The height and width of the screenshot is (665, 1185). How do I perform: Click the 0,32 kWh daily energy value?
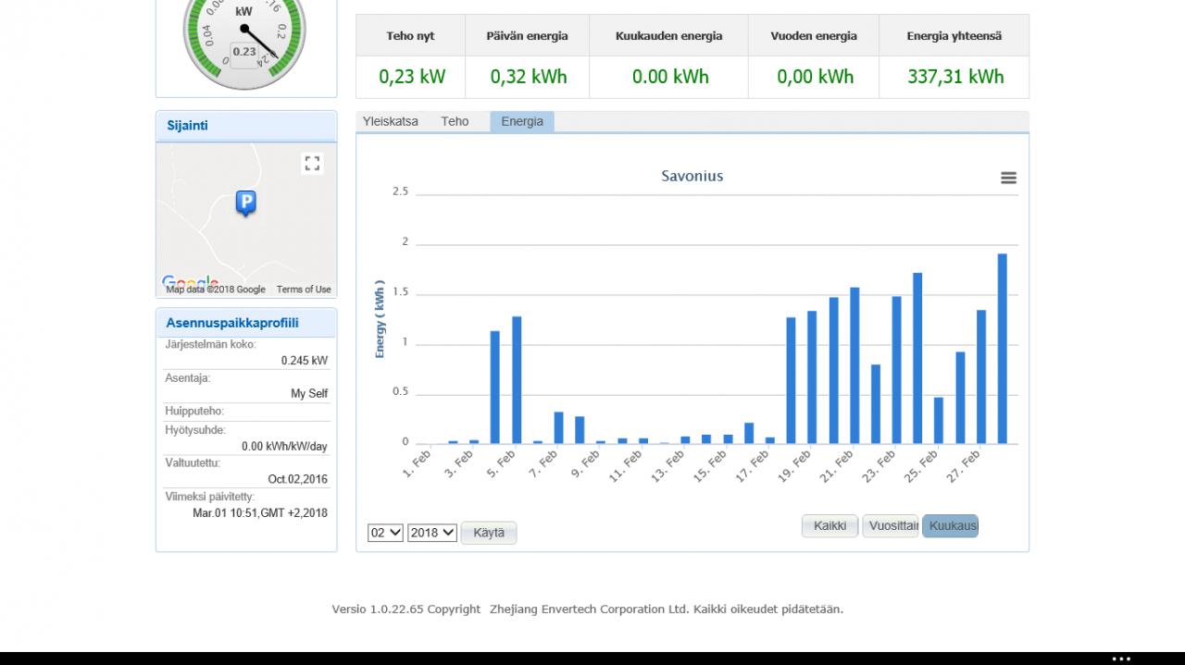click(529, 77)
